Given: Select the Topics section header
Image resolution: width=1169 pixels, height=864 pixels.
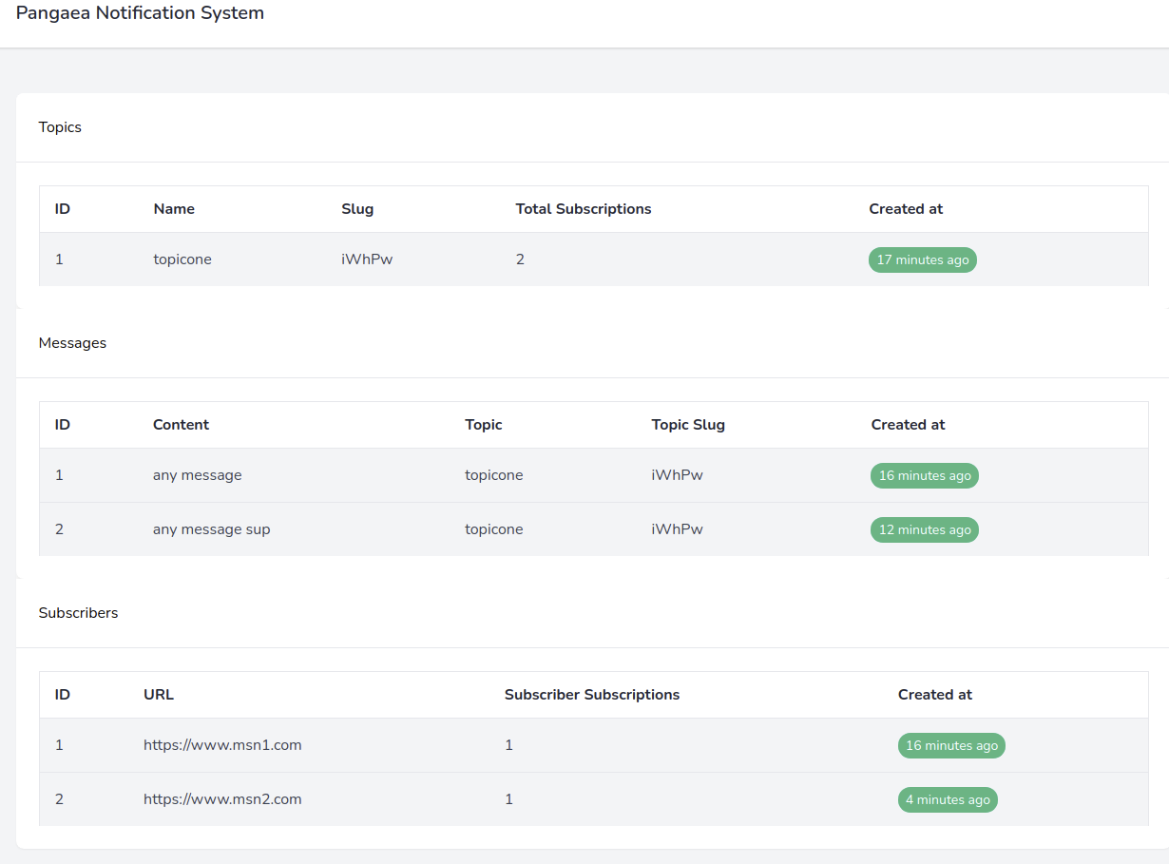Looking at the screenshot, I should [59, 126].
